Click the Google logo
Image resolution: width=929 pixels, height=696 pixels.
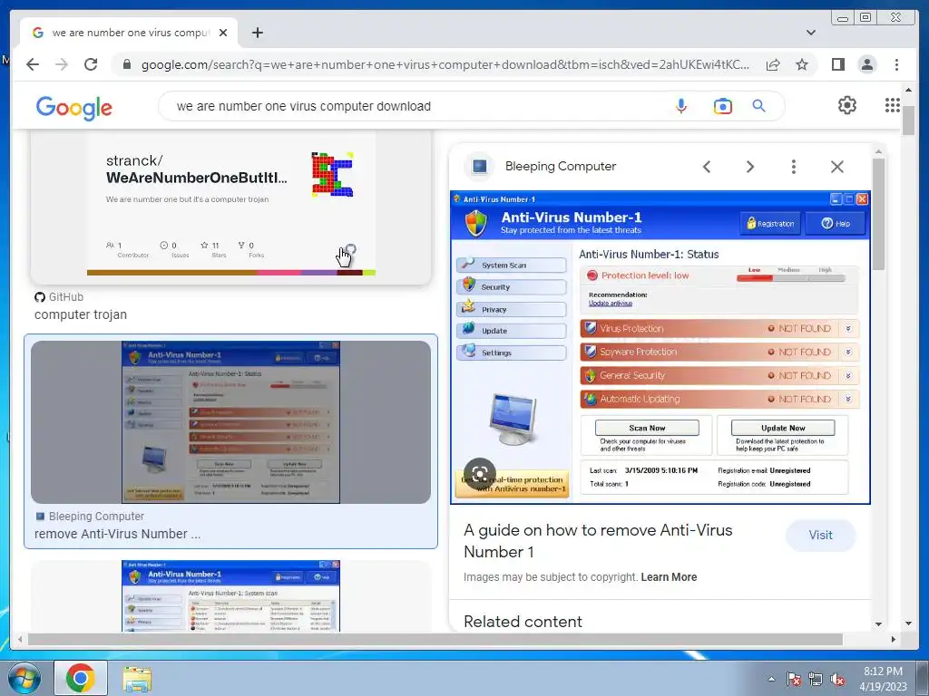(x=74, y=108)
